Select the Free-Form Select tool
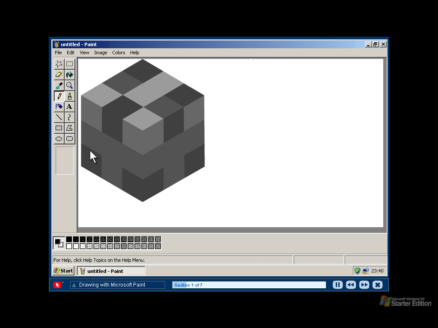 pos(59,64)
